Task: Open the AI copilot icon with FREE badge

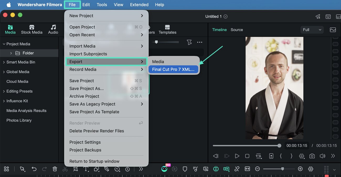Action: point(164,169)
